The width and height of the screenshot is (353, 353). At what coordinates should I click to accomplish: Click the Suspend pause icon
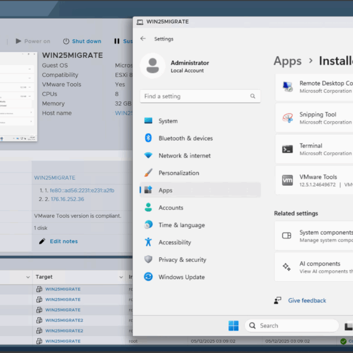pyautogui.click(x=117, y=41)
